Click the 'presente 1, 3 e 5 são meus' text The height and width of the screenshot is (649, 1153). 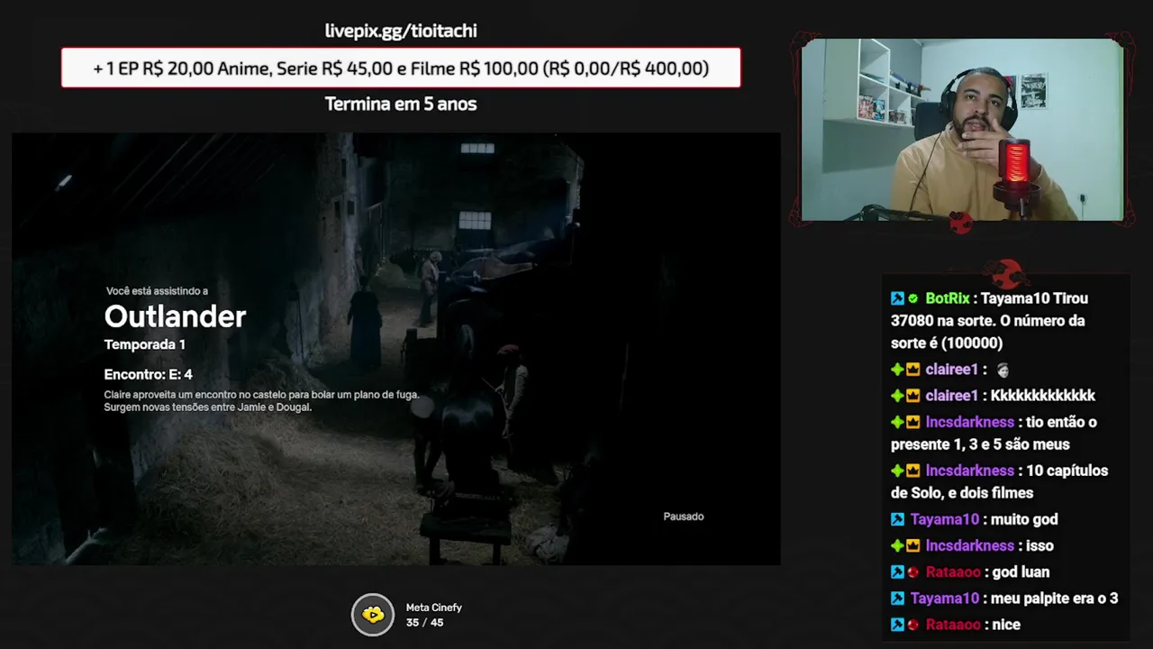(x=980, y=444)
